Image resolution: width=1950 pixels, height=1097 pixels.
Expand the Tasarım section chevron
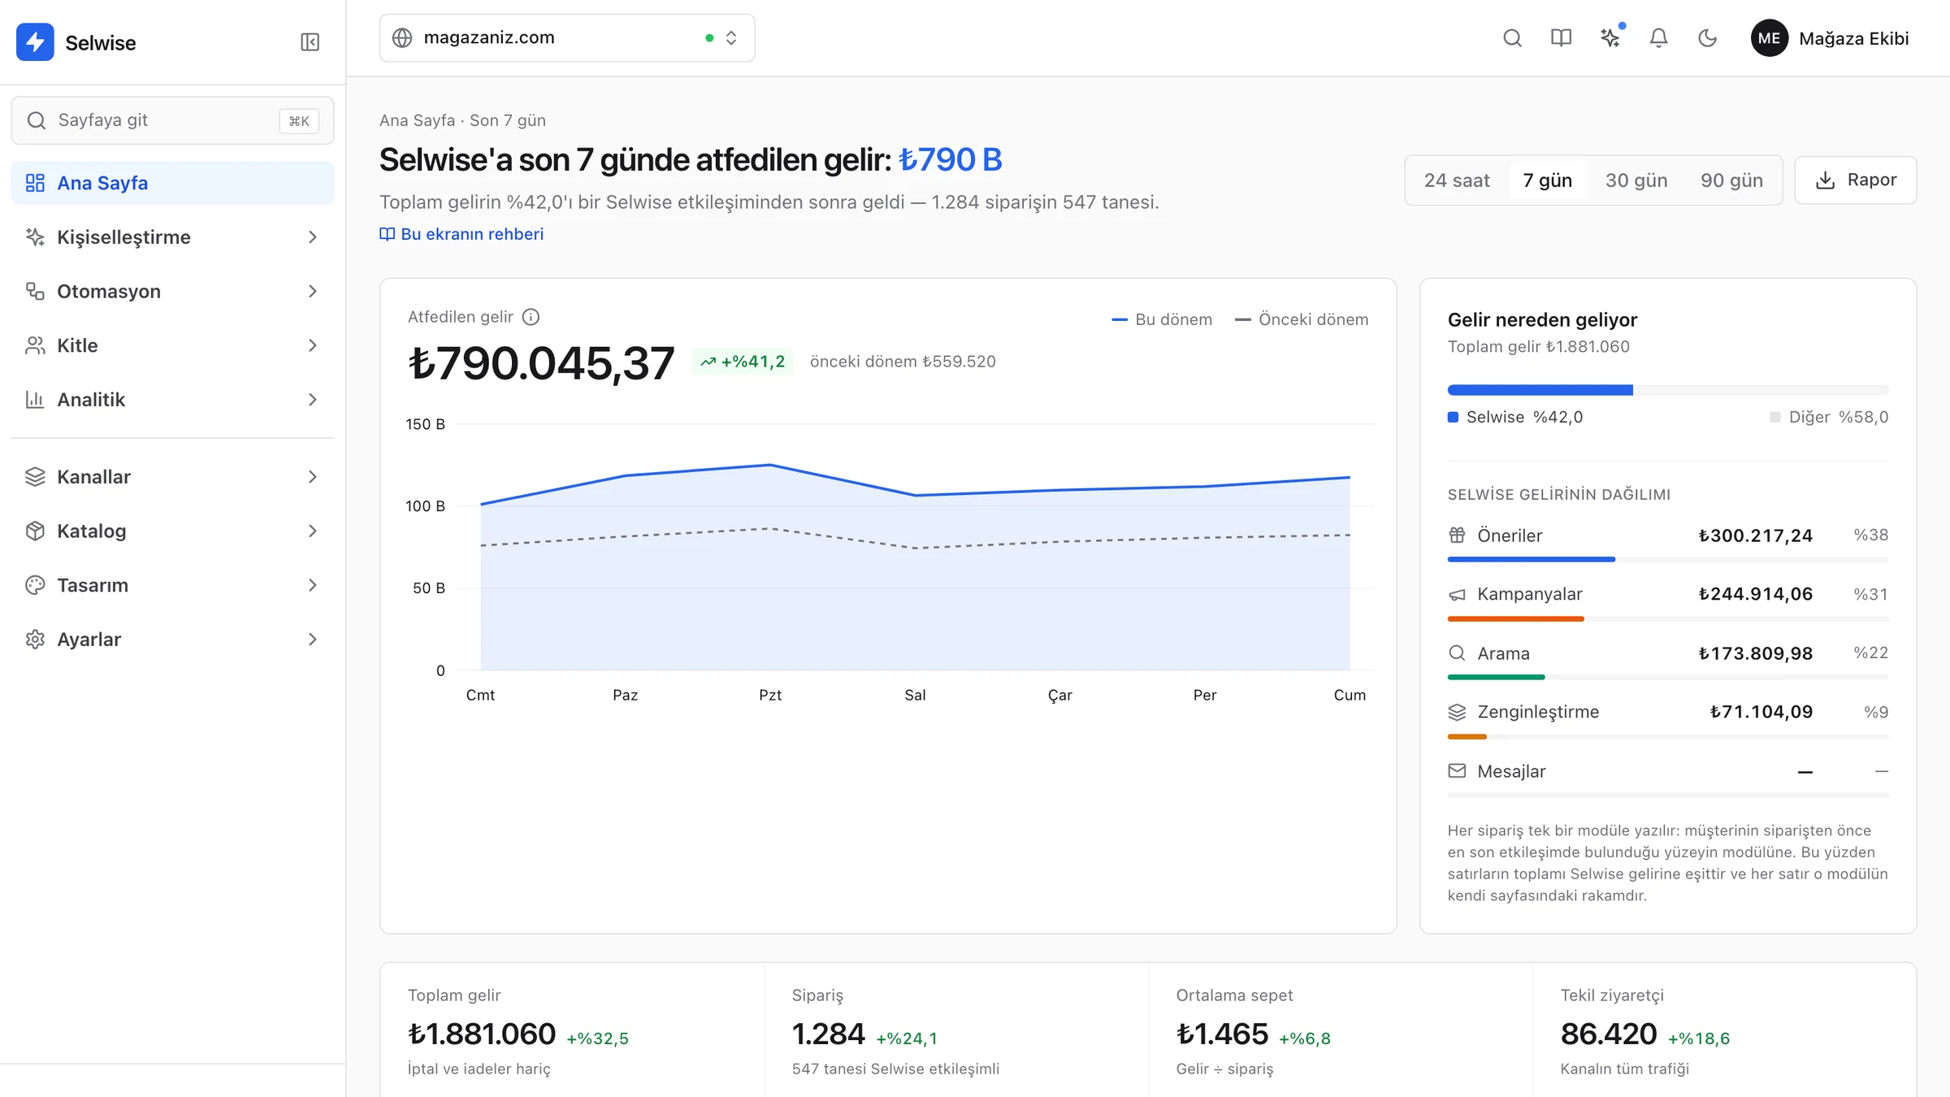pos(313,586)
